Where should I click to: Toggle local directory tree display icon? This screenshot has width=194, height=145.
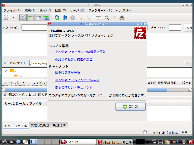click(x=31, y=18)
